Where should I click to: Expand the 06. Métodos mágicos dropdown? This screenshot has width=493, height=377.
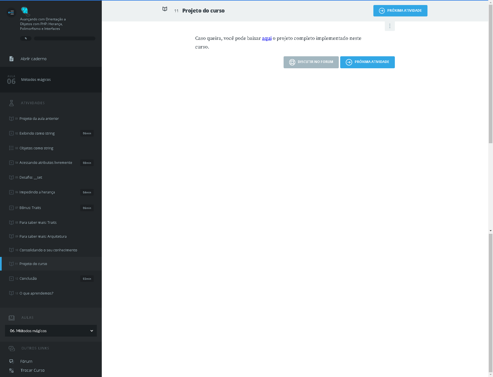tap(51, 331)
